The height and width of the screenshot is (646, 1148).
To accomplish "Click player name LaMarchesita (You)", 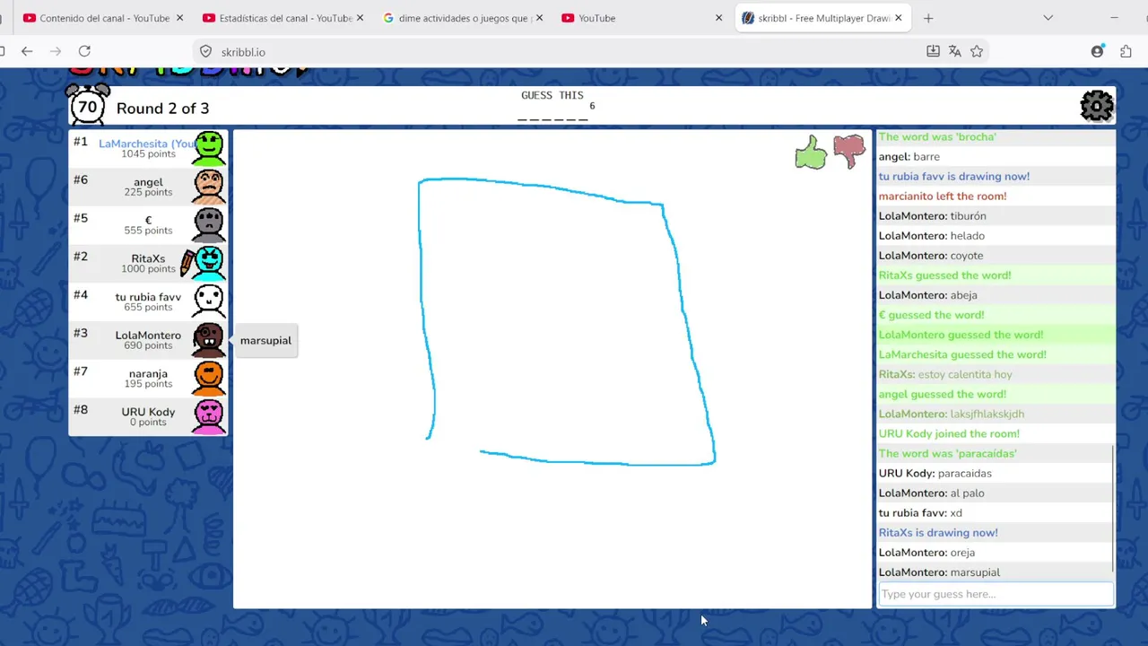I will [x=147, y=144].
